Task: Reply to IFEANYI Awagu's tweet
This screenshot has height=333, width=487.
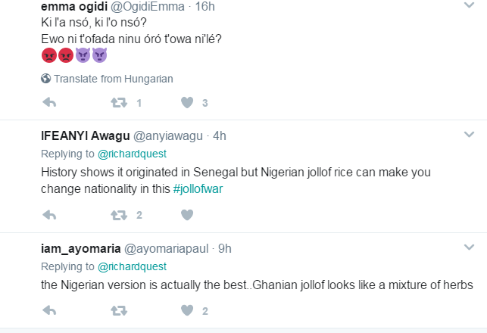Action: (x=49, y=215)
